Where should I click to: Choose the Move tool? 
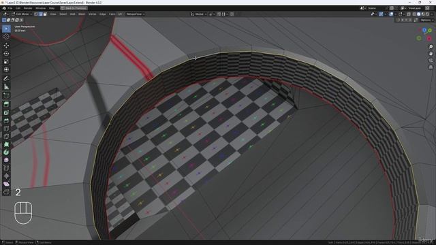tap(6, 46)
